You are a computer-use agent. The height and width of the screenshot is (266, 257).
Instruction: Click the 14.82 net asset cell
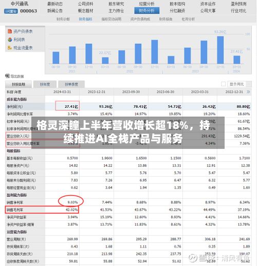tap(74, 165)
